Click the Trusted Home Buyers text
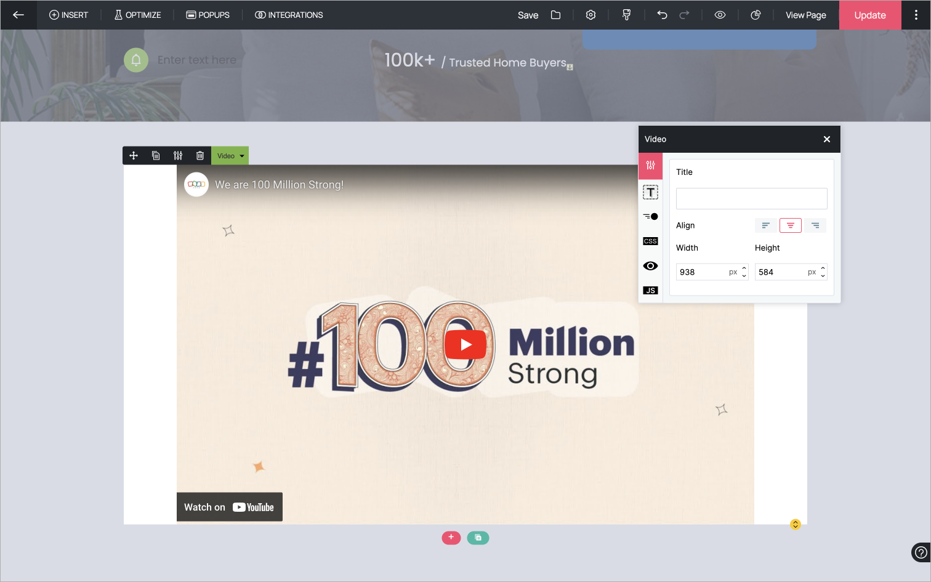Viewport: 931px width, 582px height. pos(507,62)
